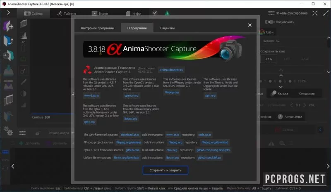Switch to Съёмка tab

[34, 14]
